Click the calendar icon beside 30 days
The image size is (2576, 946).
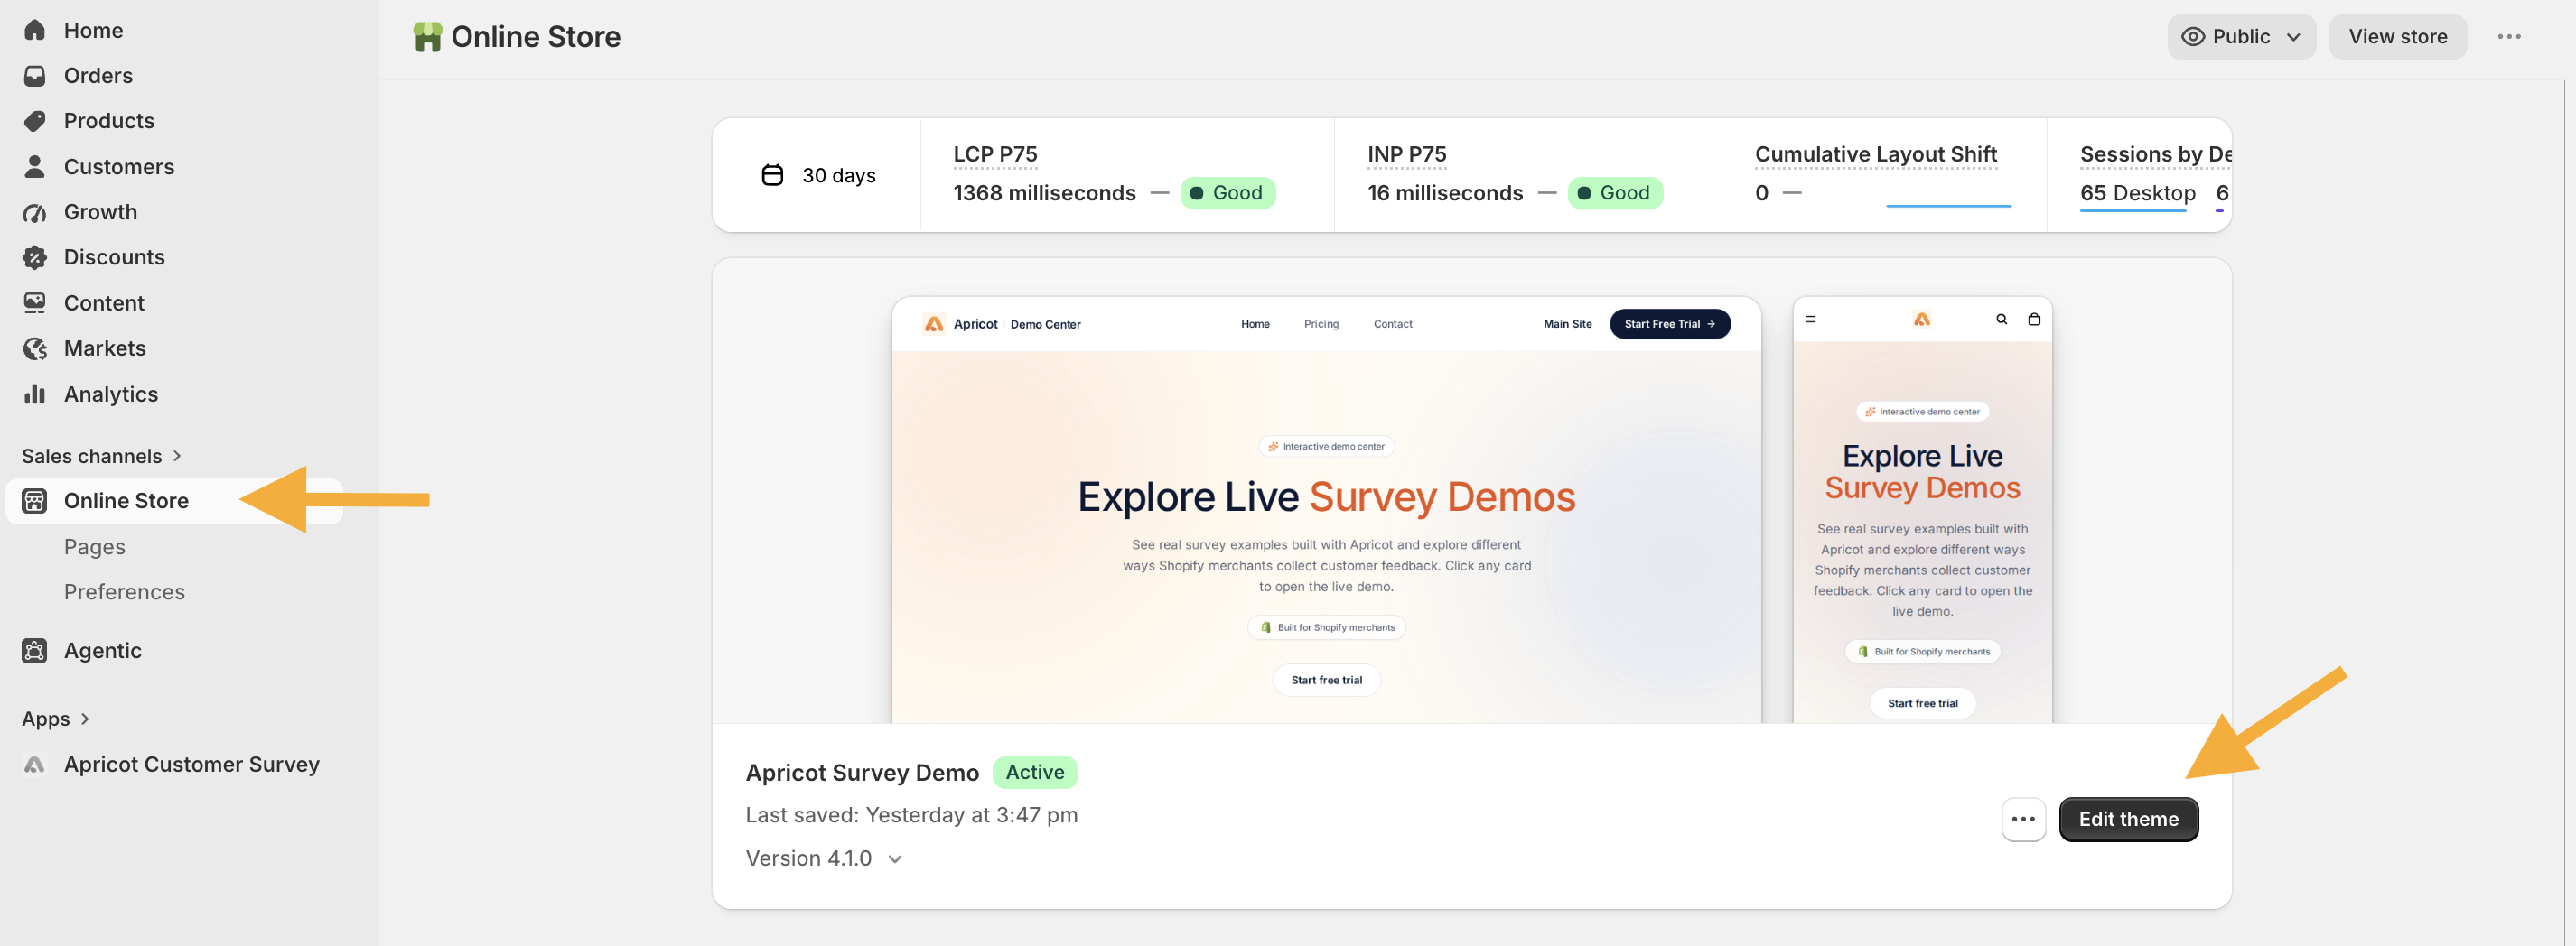coord(772,175)
